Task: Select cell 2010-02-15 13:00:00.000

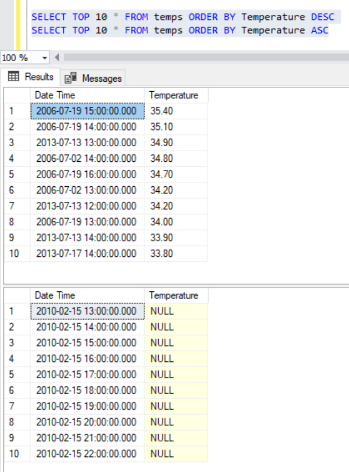Action: 87,311
